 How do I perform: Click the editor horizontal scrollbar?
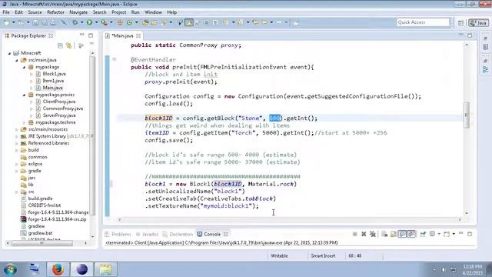pyautogui.click(x=290, y=220)
